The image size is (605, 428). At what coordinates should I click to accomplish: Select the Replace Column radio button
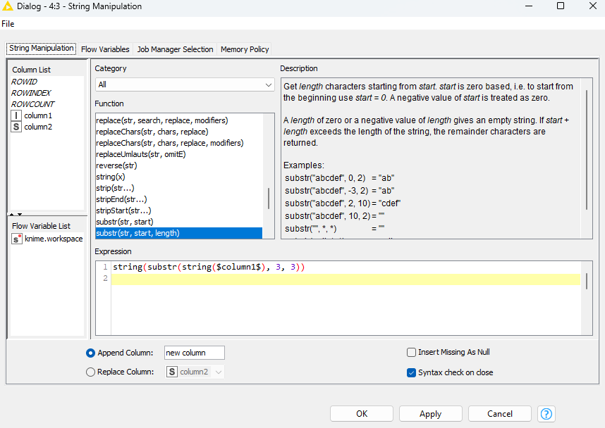[x=90, y=372]
